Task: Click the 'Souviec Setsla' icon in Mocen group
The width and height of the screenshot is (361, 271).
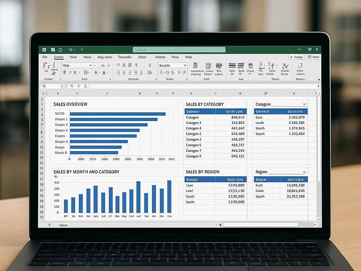Action: tap(285, 66)
